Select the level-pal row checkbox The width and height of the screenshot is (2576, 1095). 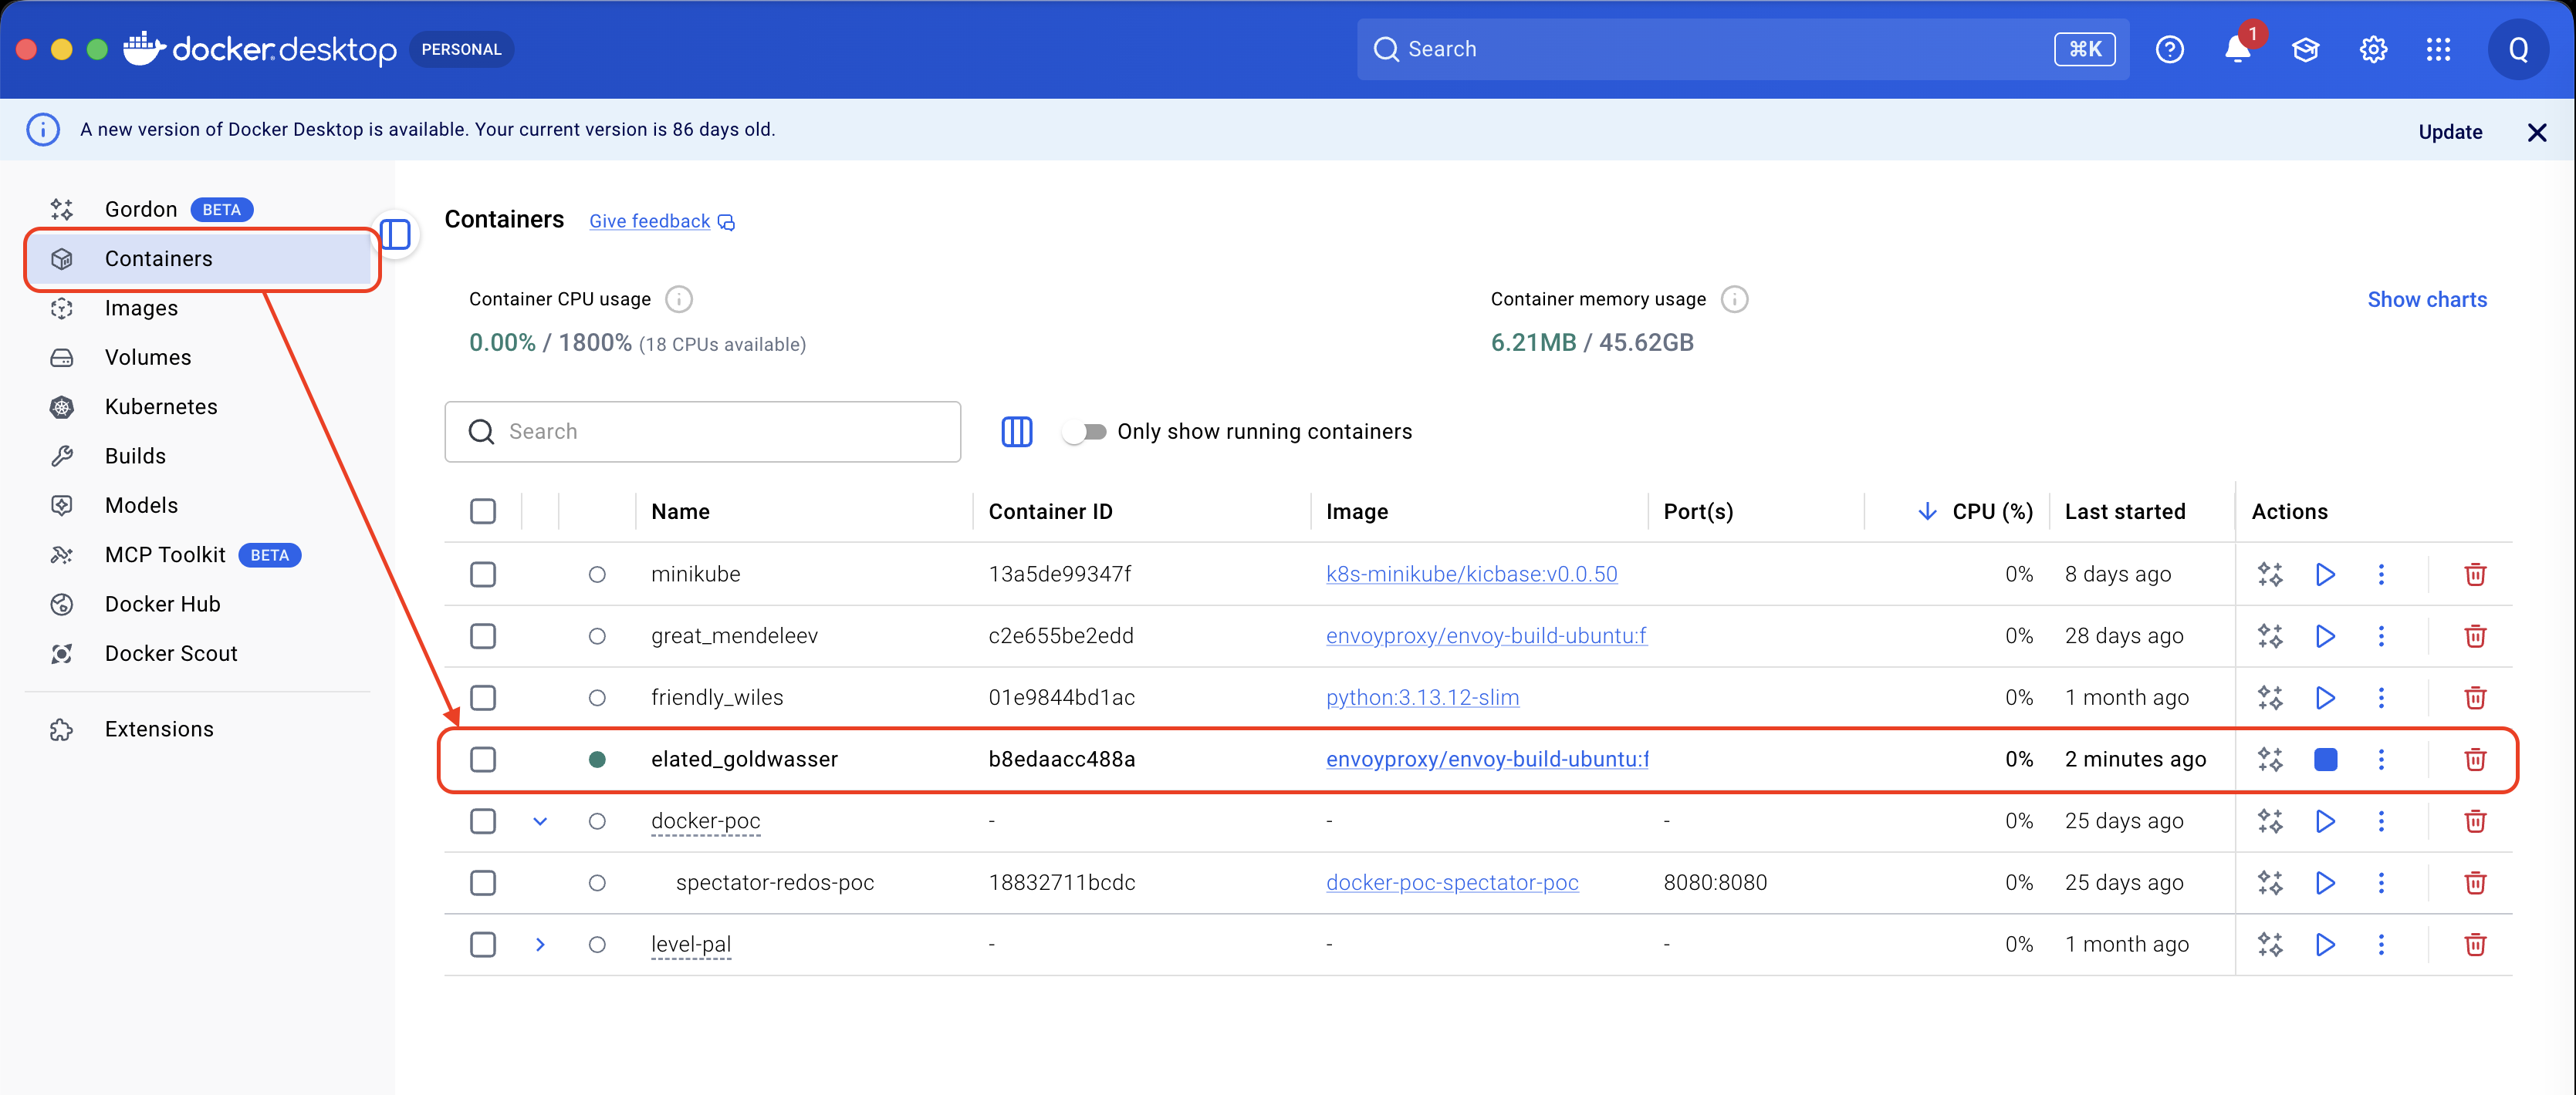coord(483,944)
